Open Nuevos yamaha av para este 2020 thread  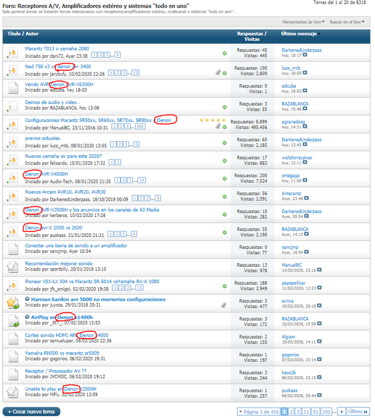tap(63, 156)
